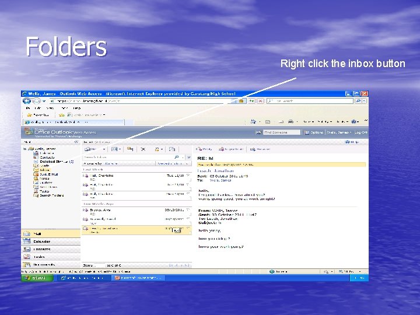The height and width of the screenshot is (315, 420).
Task: Open the Edit menu in browser
Action: tap(38, 108)
